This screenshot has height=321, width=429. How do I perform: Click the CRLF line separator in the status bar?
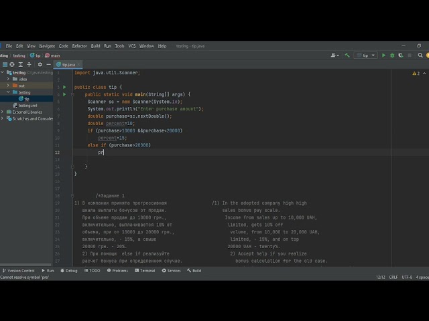pos(393,278)
